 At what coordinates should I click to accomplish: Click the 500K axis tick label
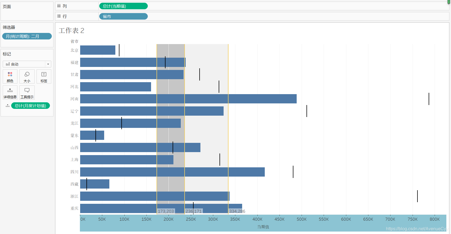pos(302,219)
